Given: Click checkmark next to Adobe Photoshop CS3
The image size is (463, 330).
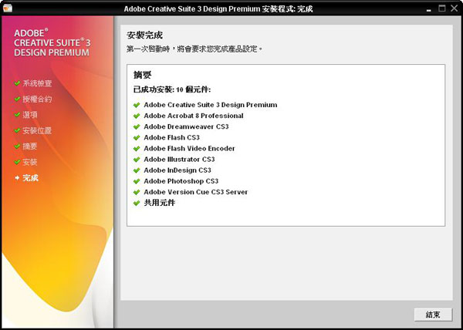Looking at the screenshot, I should 137,181.
